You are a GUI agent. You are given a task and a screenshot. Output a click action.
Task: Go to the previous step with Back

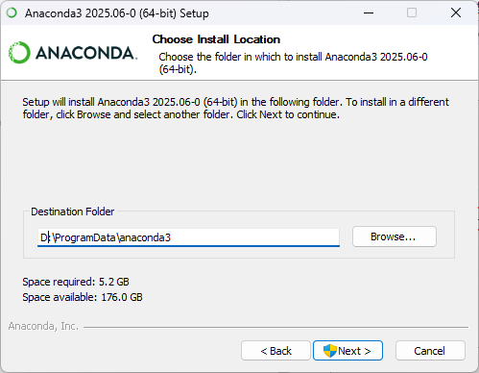[x=275, y=351]
